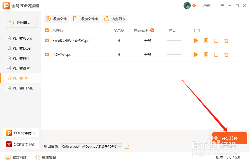Select PDF转HTML in sidebar
This screenshot has width=250, height=162.
(20, 88)
